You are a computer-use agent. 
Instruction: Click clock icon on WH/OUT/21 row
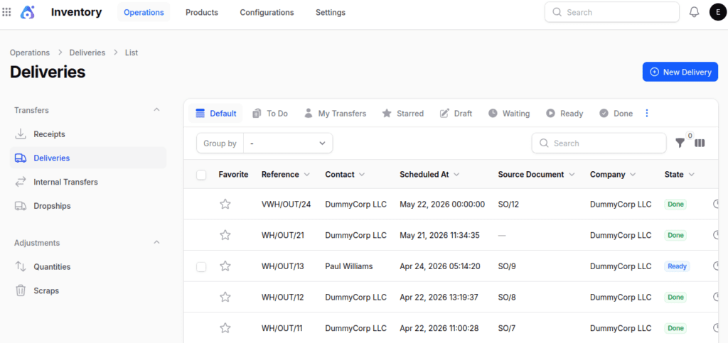coord(716,235)
